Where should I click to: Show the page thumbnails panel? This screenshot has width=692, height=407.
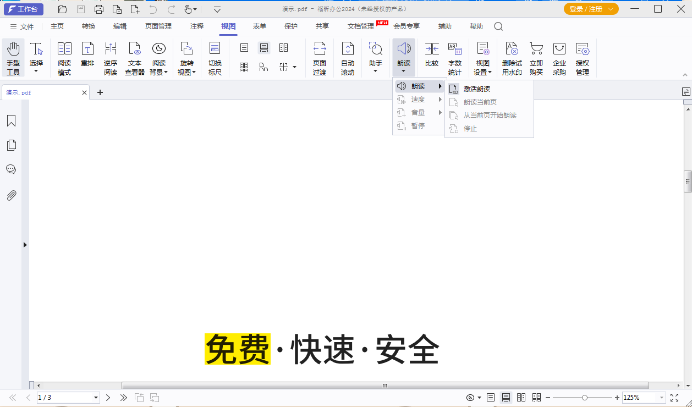pyautogui.click(x=11, y=145)
